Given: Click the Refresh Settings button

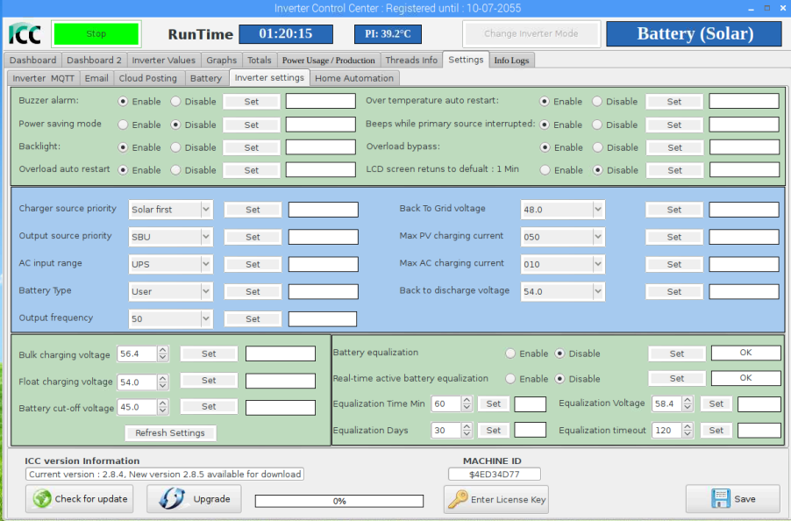Looking at the screenshot, I should pyautogui.click(x=170, y=433).
